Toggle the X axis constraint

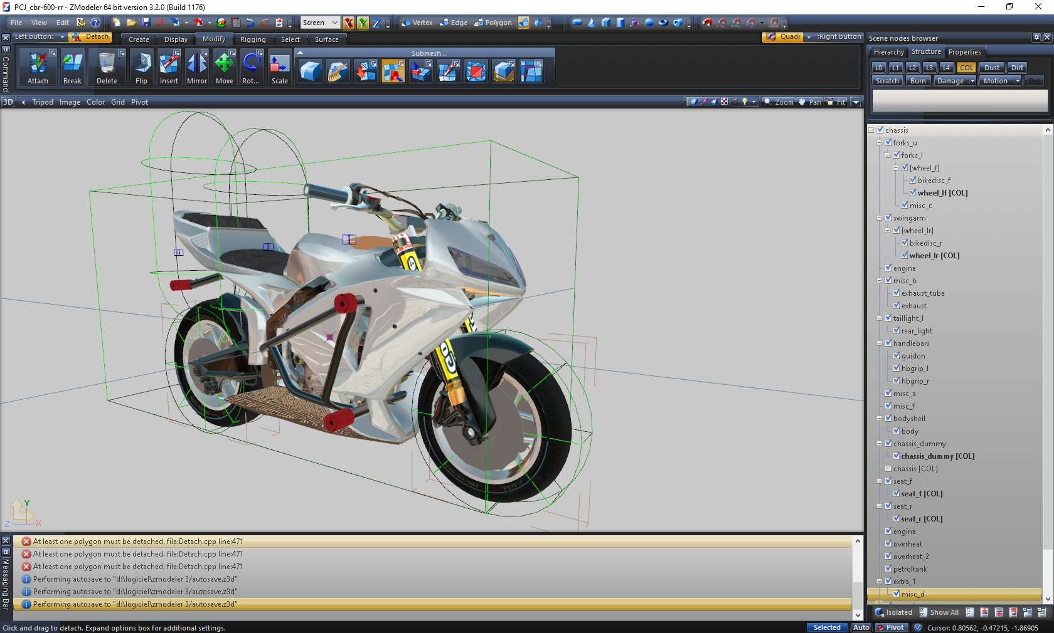348,23
